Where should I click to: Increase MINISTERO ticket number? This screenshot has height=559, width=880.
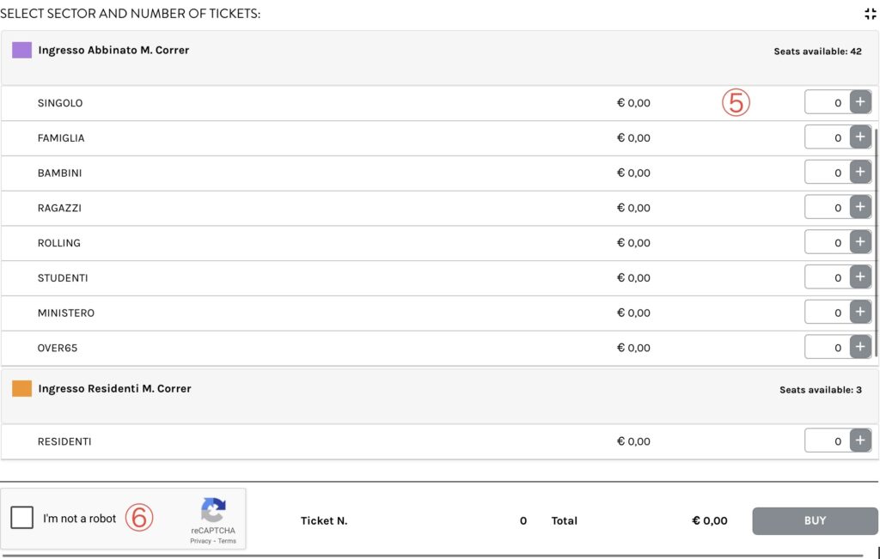(x=860, y=313)
